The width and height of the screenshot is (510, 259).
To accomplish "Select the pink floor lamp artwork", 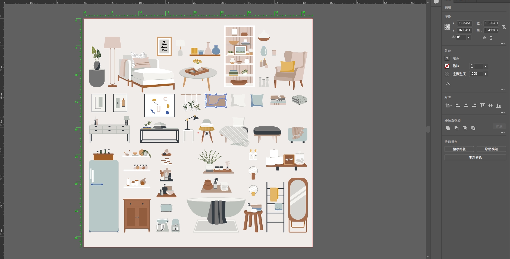I will pyautogui.click(x=112, y=62).
